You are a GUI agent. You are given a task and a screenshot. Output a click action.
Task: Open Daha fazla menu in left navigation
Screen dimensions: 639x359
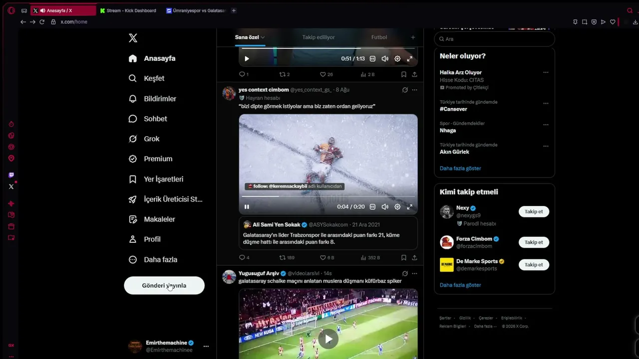pyautogui.click(x=153, y=259)
